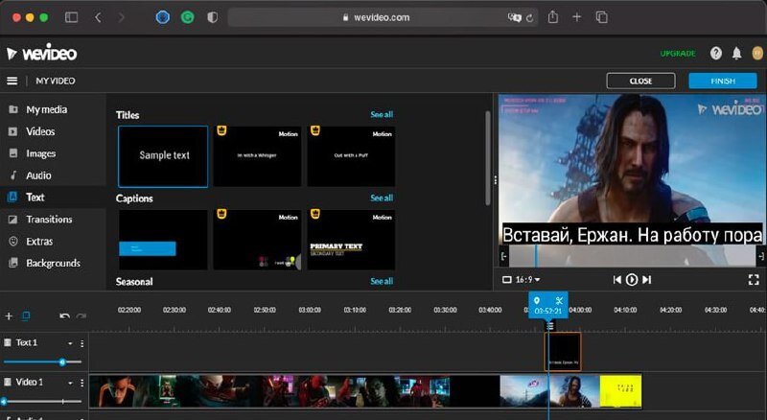Jump to next clip in preview

pos(646,279)
